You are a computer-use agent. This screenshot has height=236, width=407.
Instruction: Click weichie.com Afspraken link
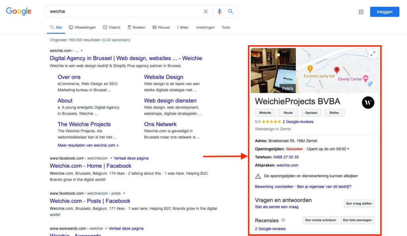pyautogui.click(x=287, y=165)
